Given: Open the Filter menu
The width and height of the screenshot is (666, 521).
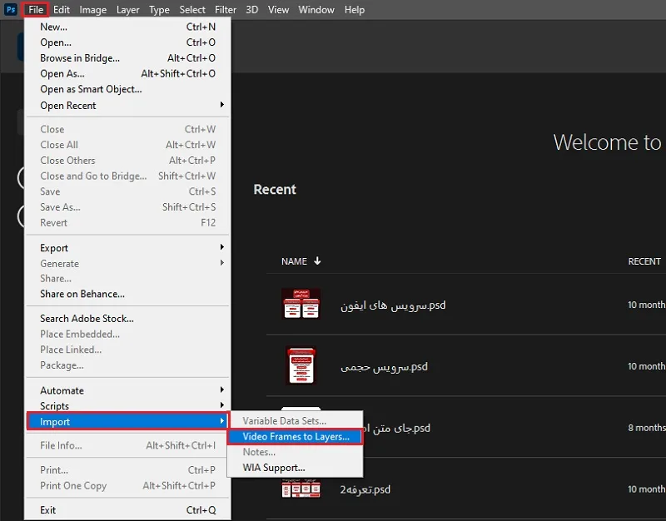Looking at the screenshot, I should coord(225,9).
